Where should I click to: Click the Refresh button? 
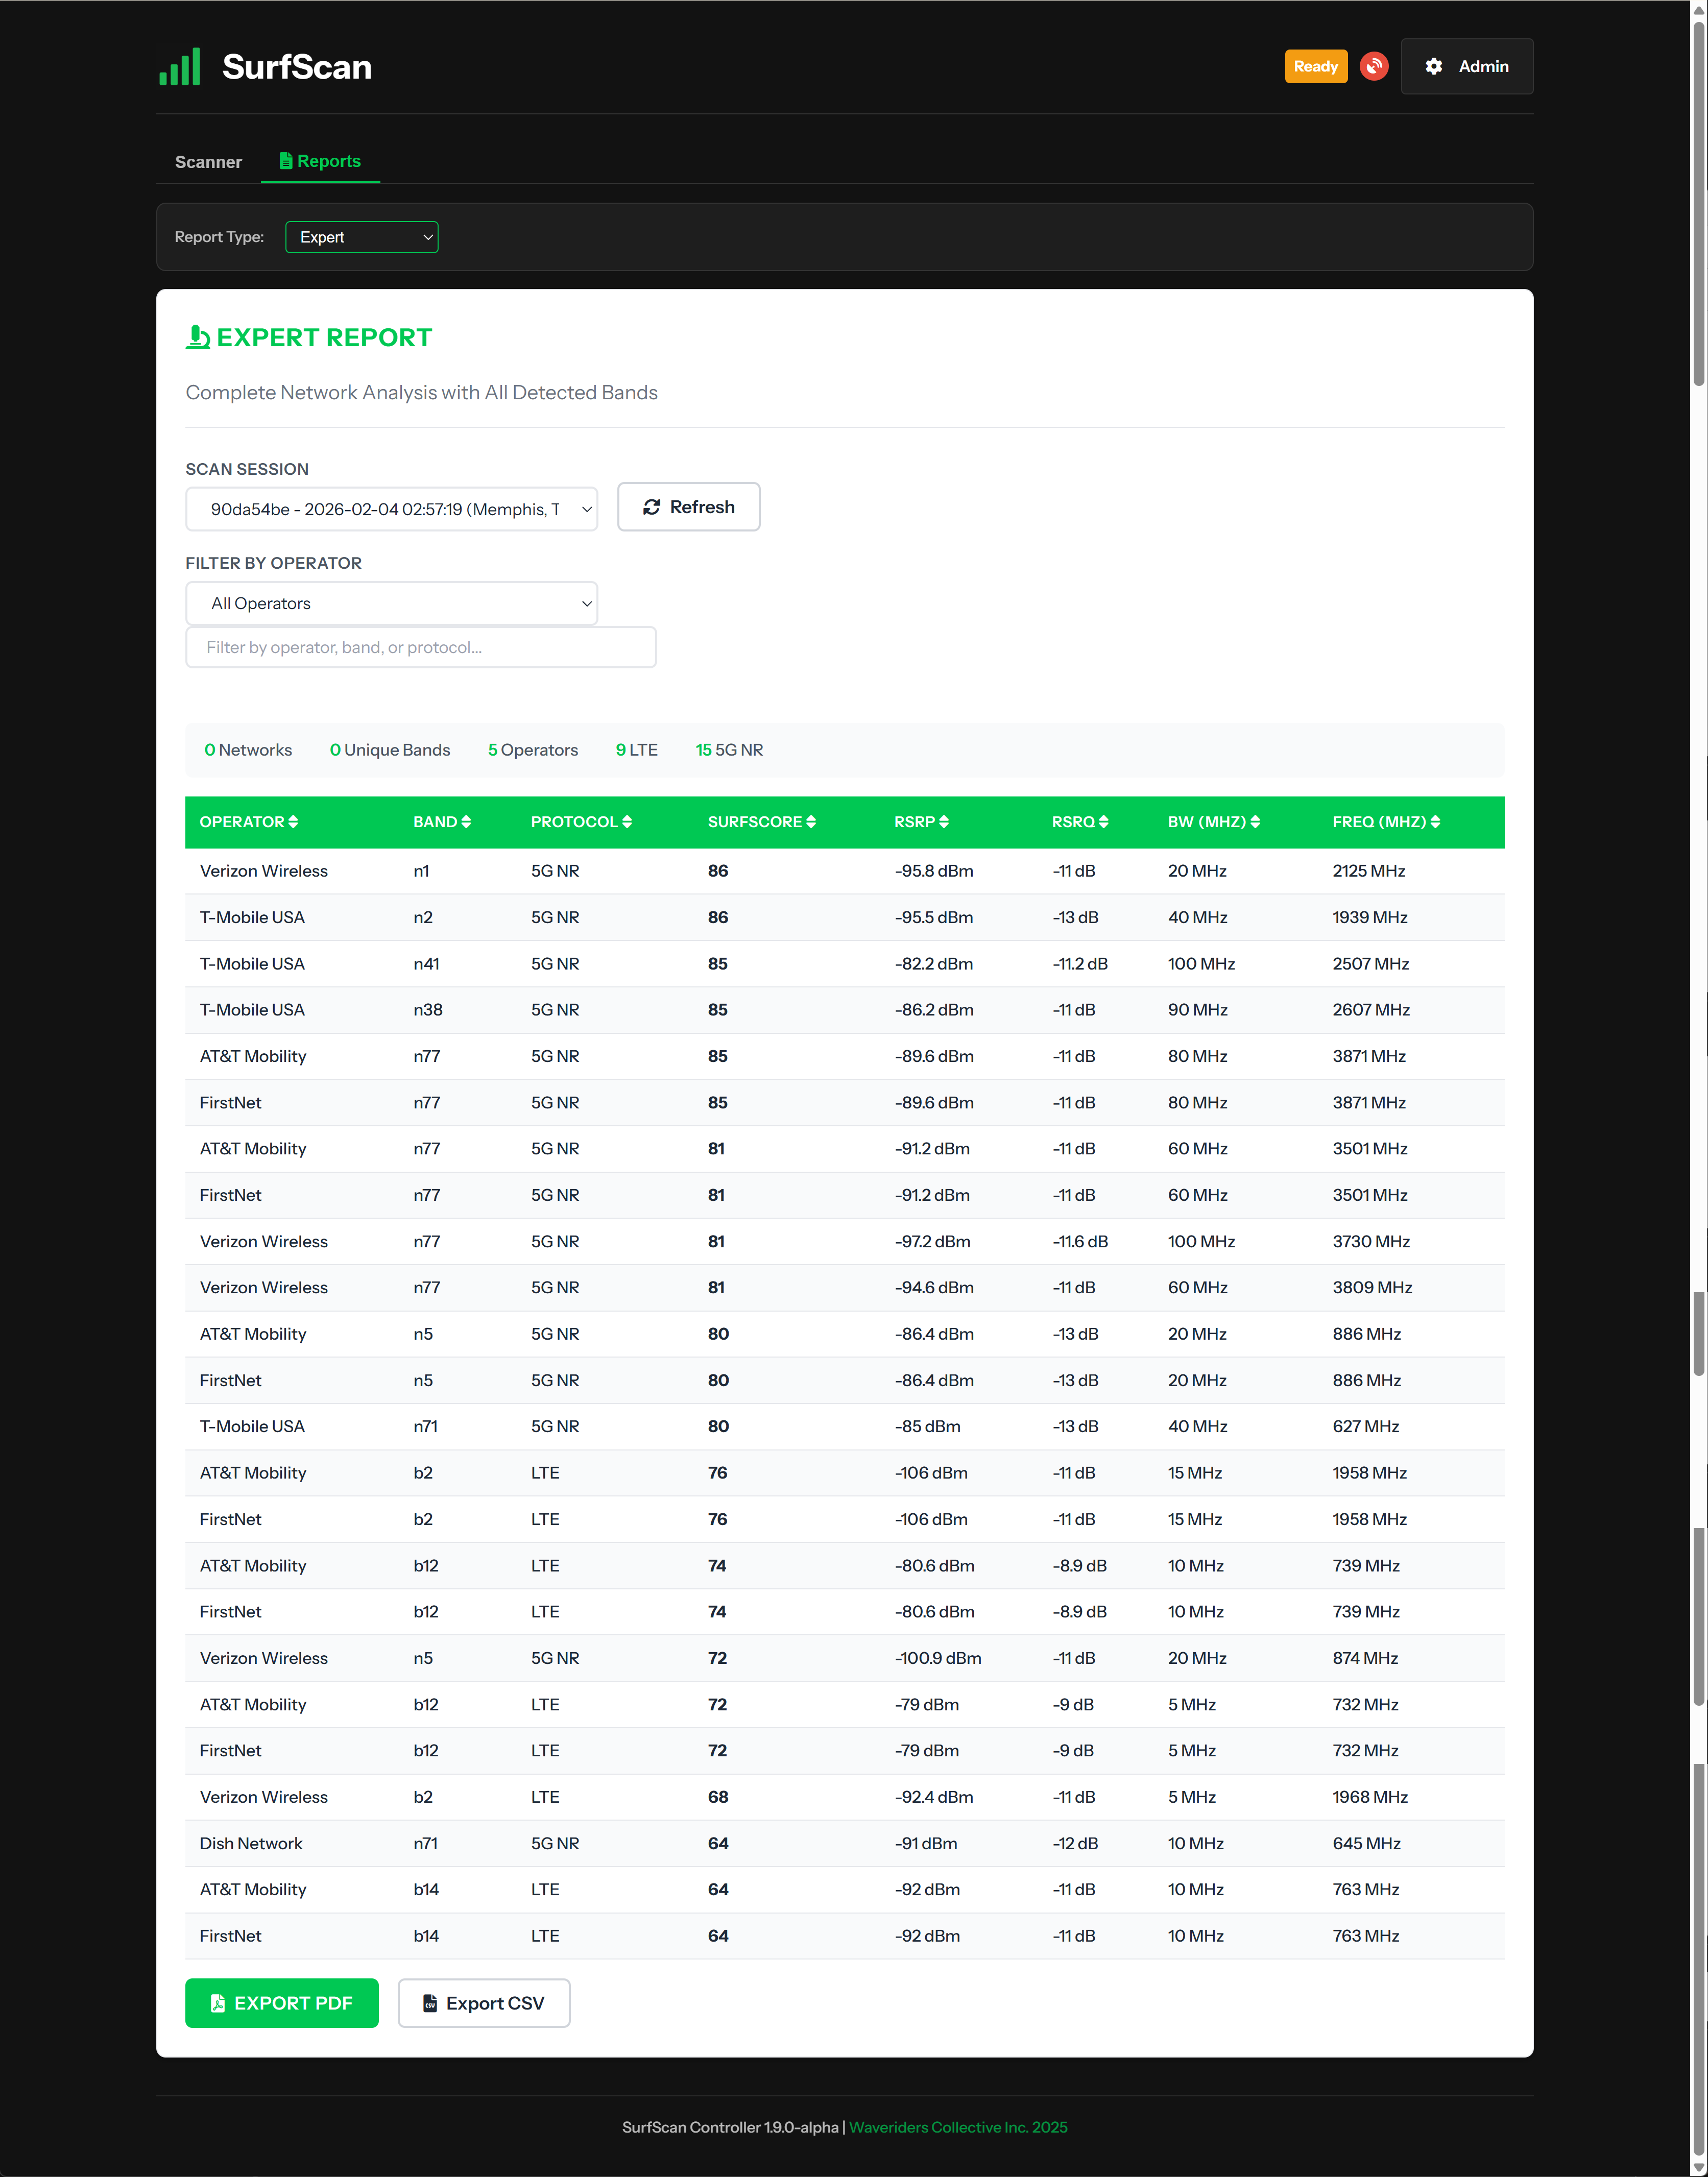pyautogui.click(x=688, y=507)
